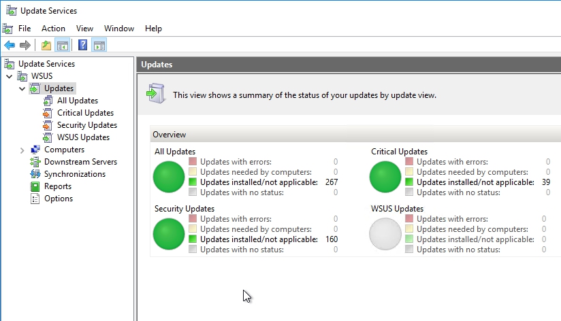Click the green Security Updates status circle
Image resolution: width=561 pixels, height=321 pixels.
point(170,234)
